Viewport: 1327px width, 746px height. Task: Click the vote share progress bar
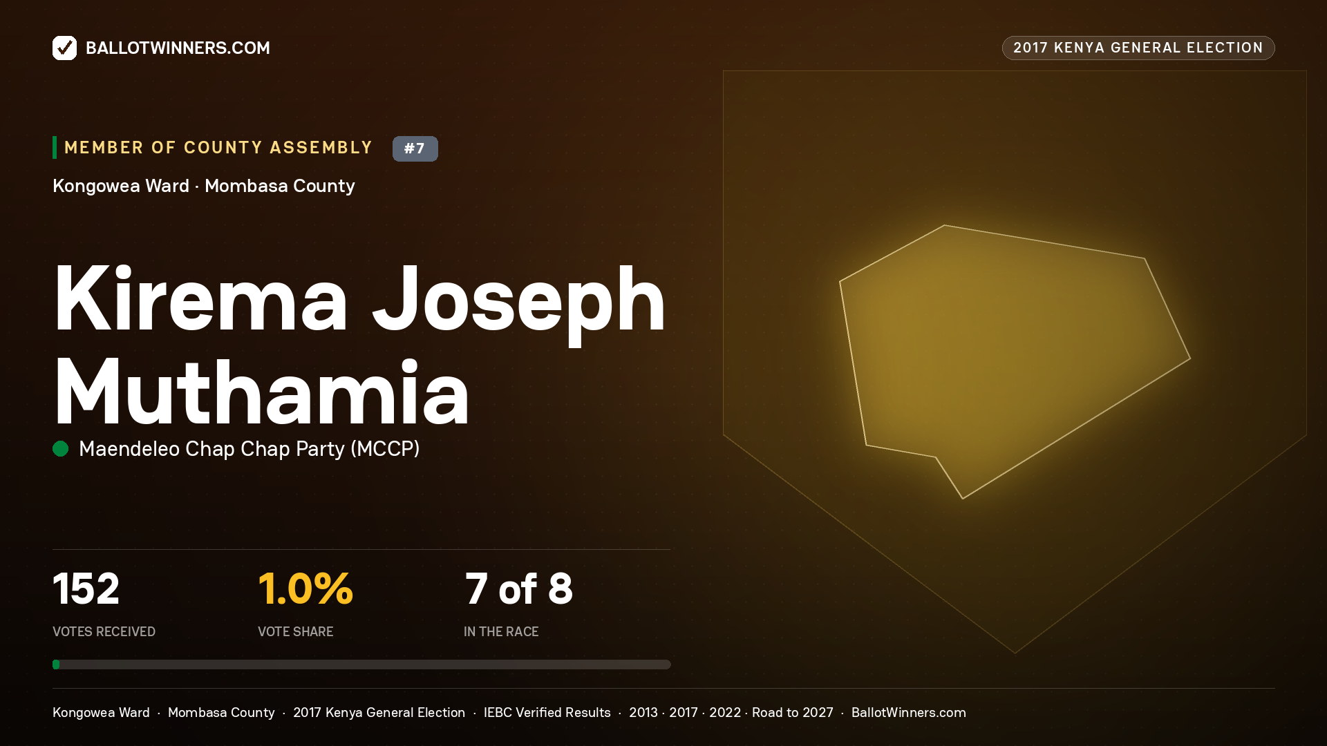coord(361,664)
